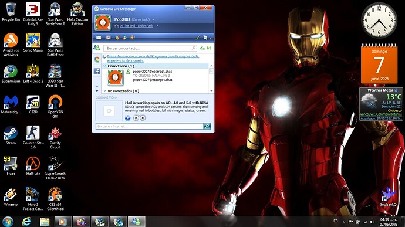Select the Winamp desktop icon
Image resolution: width=405 pixels, height=227 pixels.
[11, 196]
